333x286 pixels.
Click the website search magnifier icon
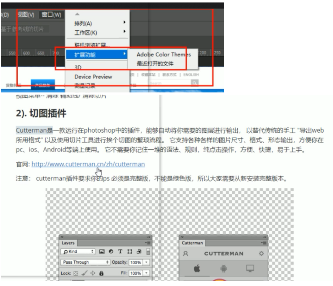point(194,83)
